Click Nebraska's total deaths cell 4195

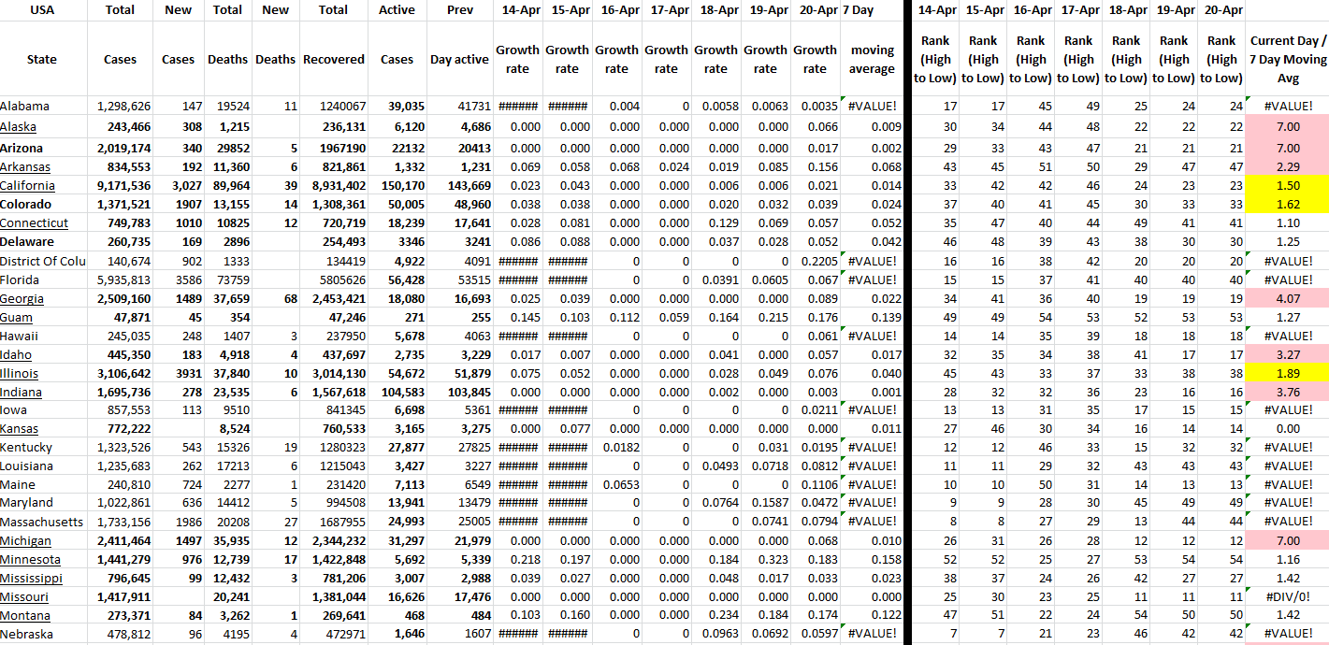(x=231, y=634)
